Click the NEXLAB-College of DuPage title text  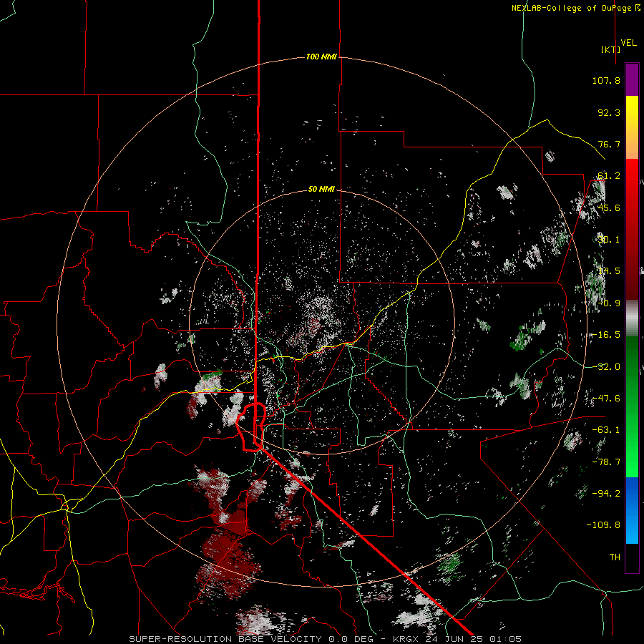(x=576, y=8)
